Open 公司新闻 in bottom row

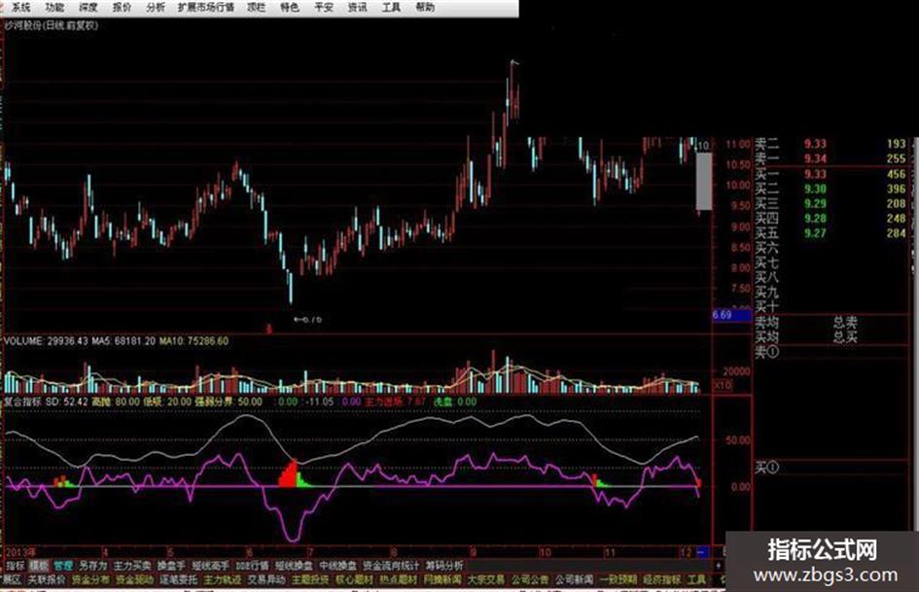click(574, 579)
